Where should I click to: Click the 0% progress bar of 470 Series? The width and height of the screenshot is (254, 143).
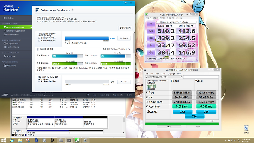coord(87,81)
